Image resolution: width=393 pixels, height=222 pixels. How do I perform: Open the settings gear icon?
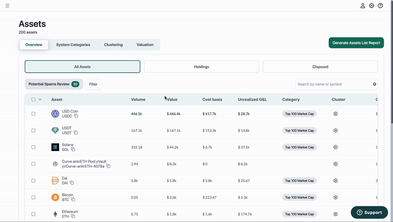pyautogui.click(x=371, y=5)
